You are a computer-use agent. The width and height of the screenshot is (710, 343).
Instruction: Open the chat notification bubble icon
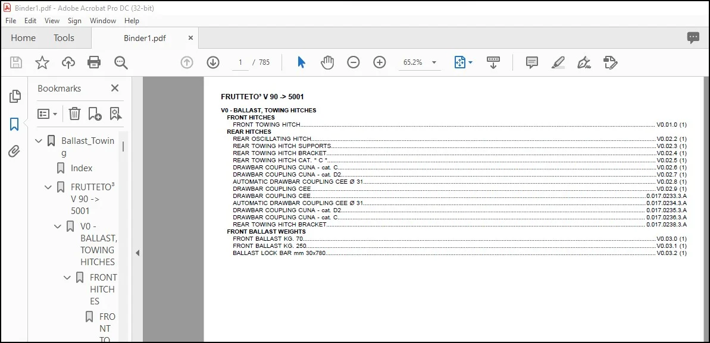[693, 38]
